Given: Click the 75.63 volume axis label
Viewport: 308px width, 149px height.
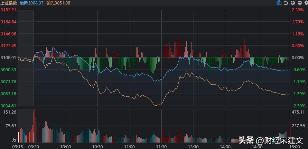Looking at the screenshot, I should pos(11,126).
